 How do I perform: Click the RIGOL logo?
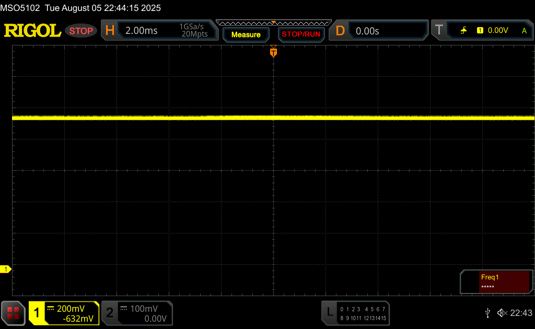tap(32, 31)
